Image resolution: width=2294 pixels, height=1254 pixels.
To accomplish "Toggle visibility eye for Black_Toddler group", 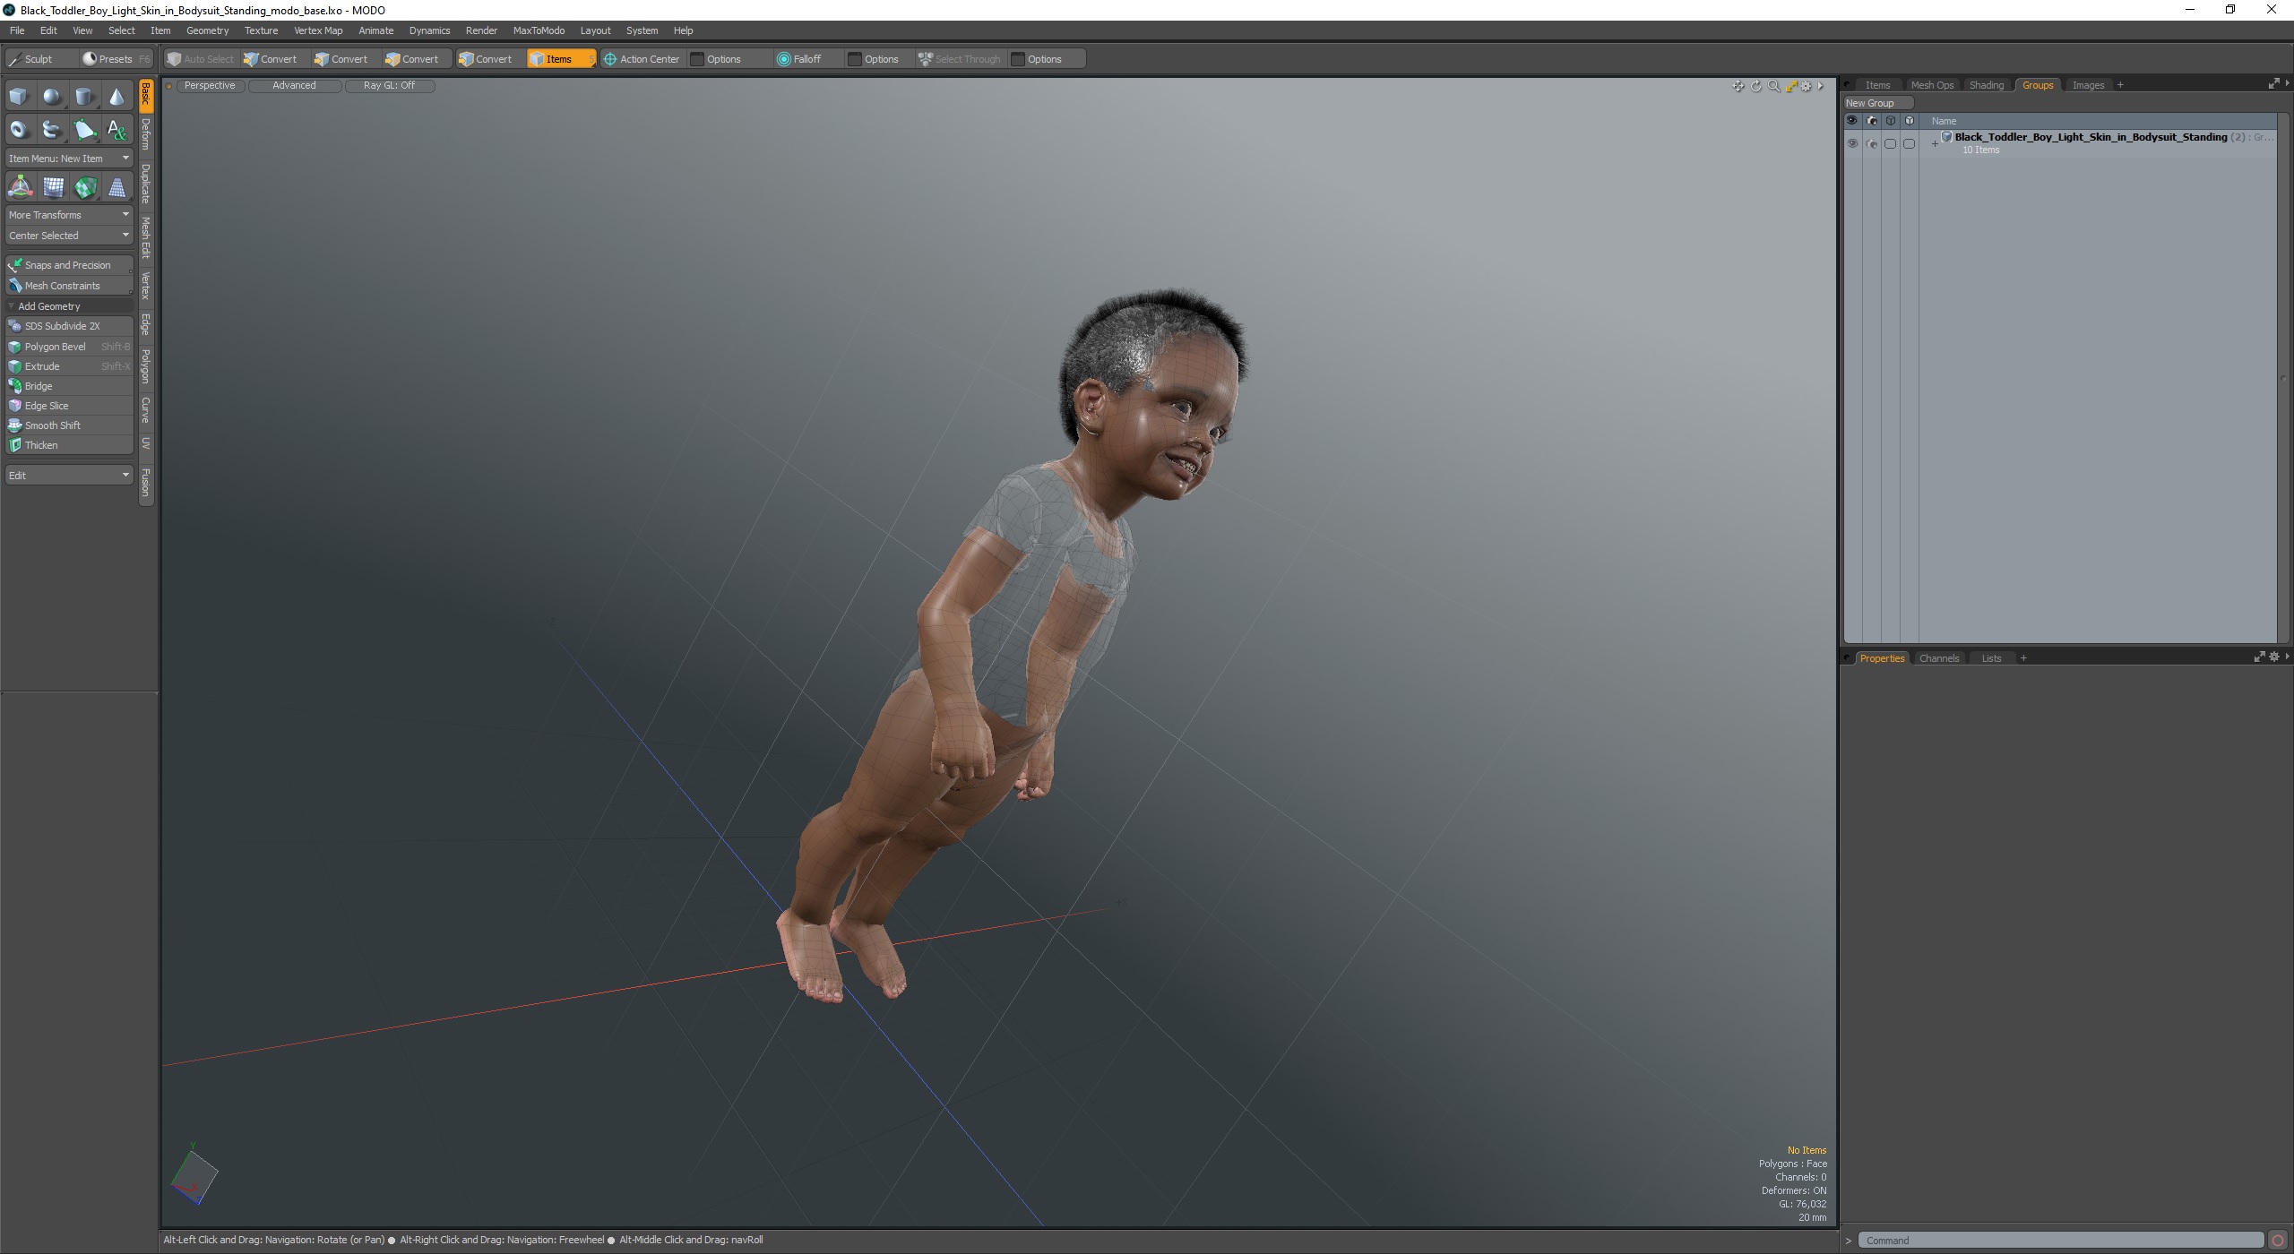I will click(1852, 143).
